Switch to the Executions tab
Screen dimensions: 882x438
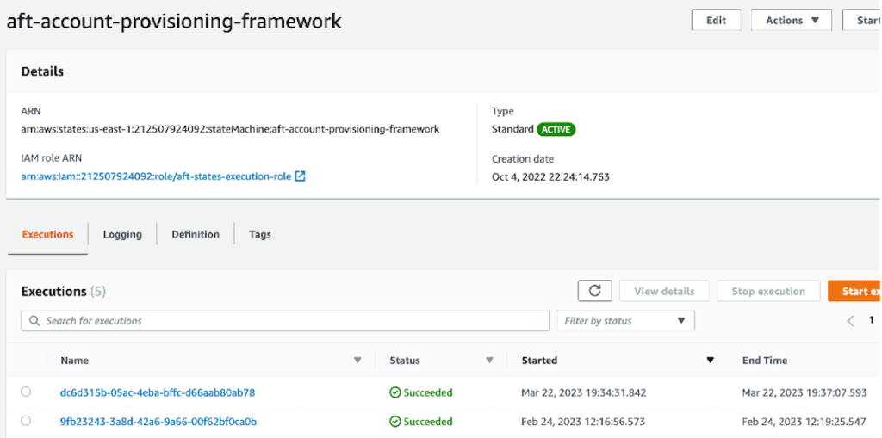coord(48,234)
